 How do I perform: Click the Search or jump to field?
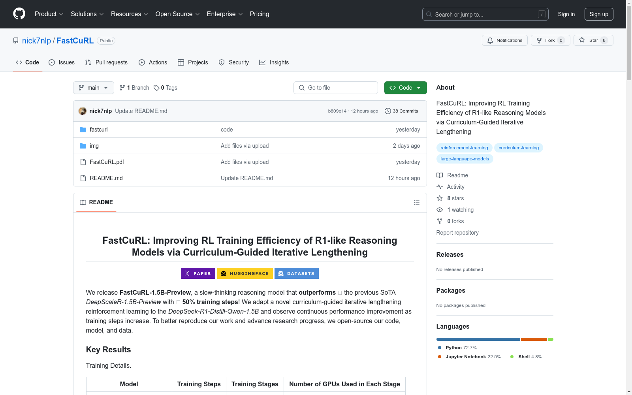485,14
